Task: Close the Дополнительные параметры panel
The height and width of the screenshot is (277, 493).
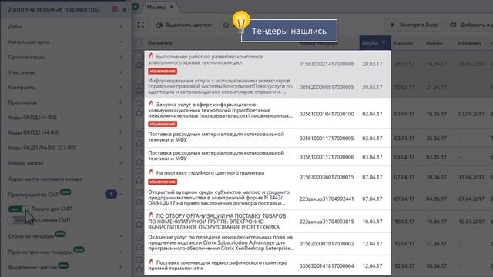Action: pos(125,10)
